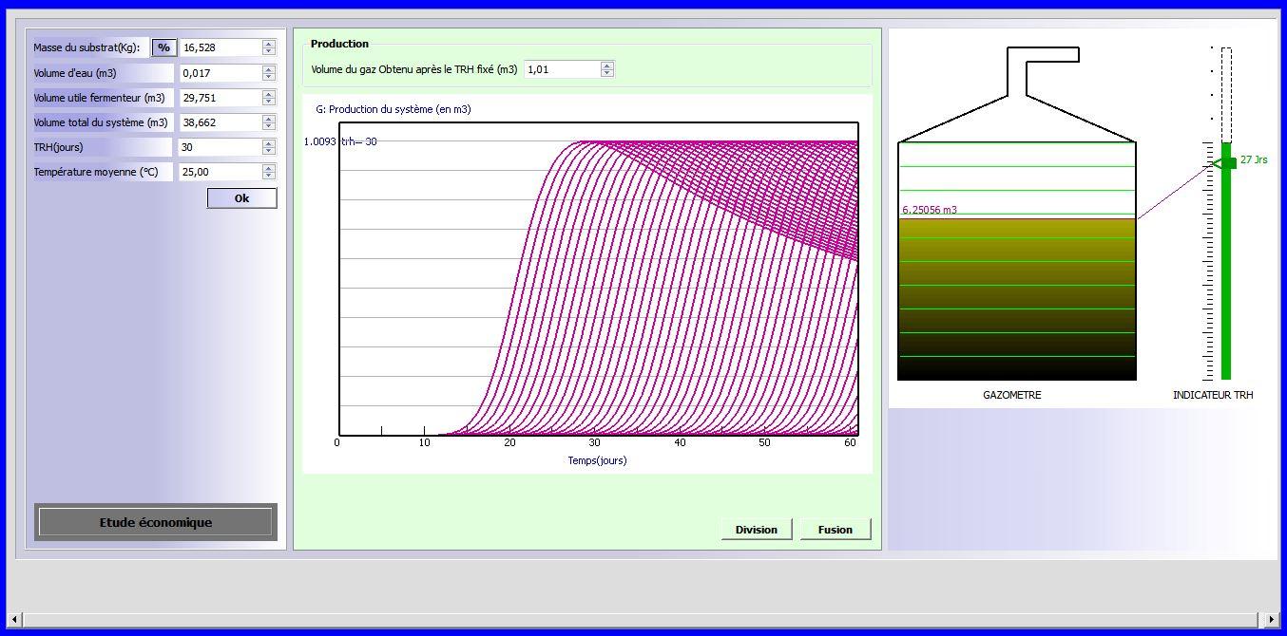The height and width of the screenshot is (636, 1287).
Task: Decrease Volume total du système with down arrow
Action: click(269, 125)
